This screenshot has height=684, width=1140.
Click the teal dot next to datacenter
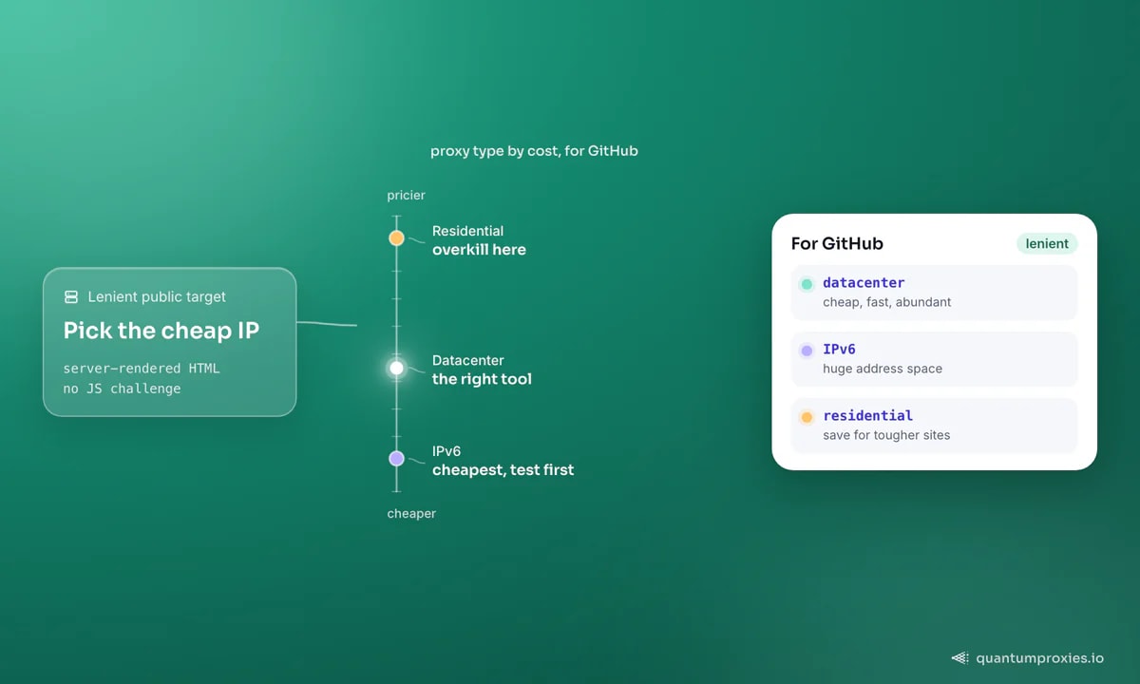tap(807, 284)
